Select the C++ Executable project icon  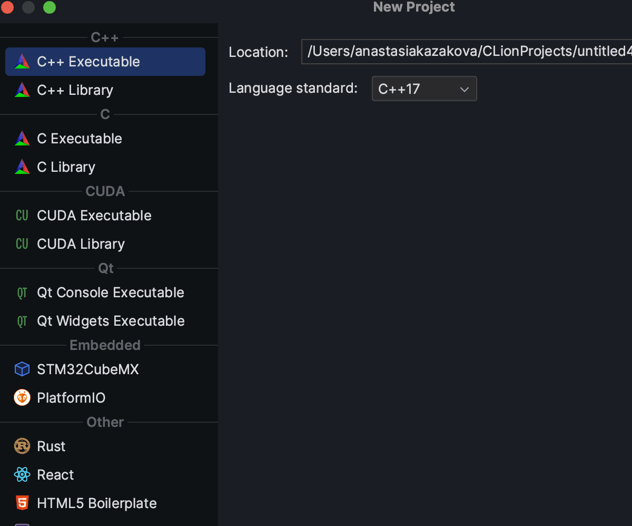point(22,61)
